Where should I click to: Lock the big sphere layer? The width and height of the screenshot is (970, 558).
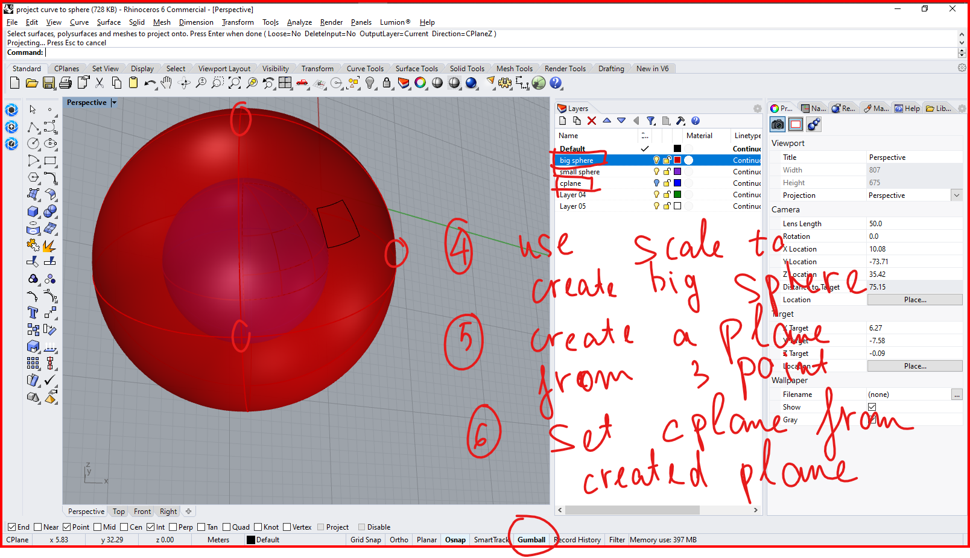coord(667,160)
